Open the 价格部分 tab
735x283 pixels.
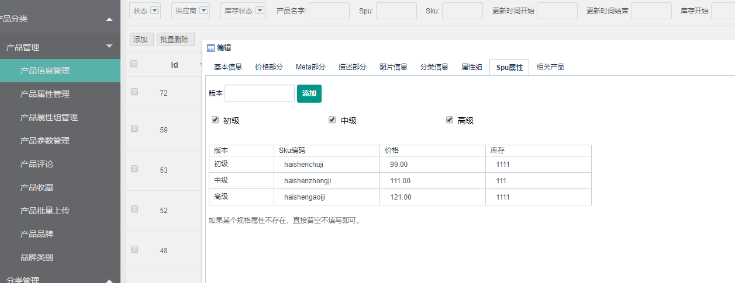pyautogui.click(x=269, y=67)
